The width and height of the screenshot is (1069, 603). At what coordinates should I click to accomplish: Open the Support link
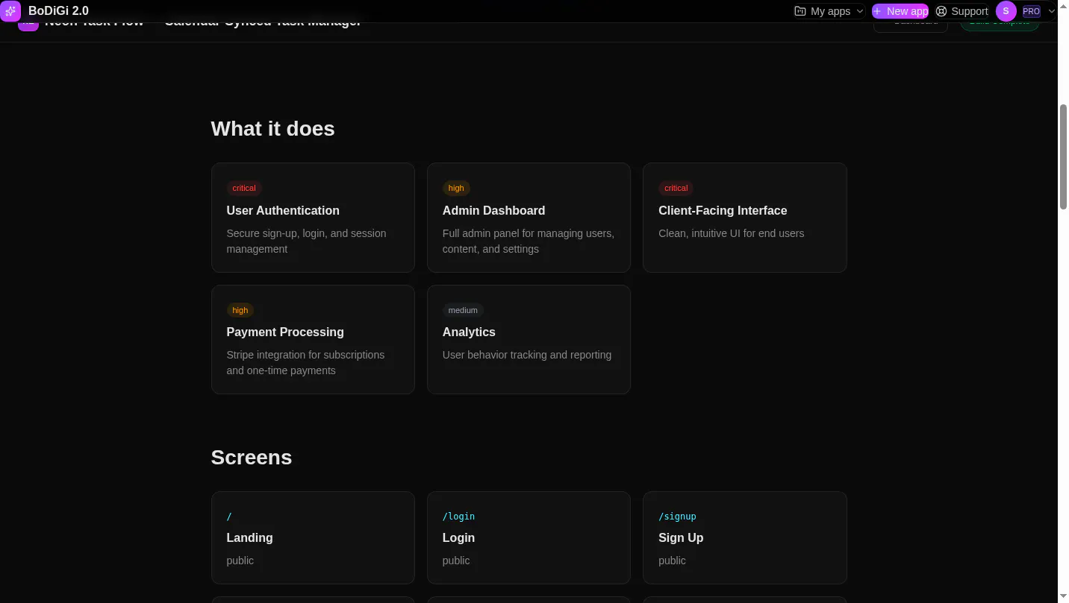tap(962, 11)
